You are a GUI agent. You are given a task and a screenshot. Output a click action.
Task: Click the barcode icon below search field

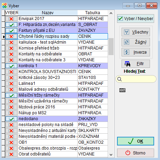(x=122, y=90)
